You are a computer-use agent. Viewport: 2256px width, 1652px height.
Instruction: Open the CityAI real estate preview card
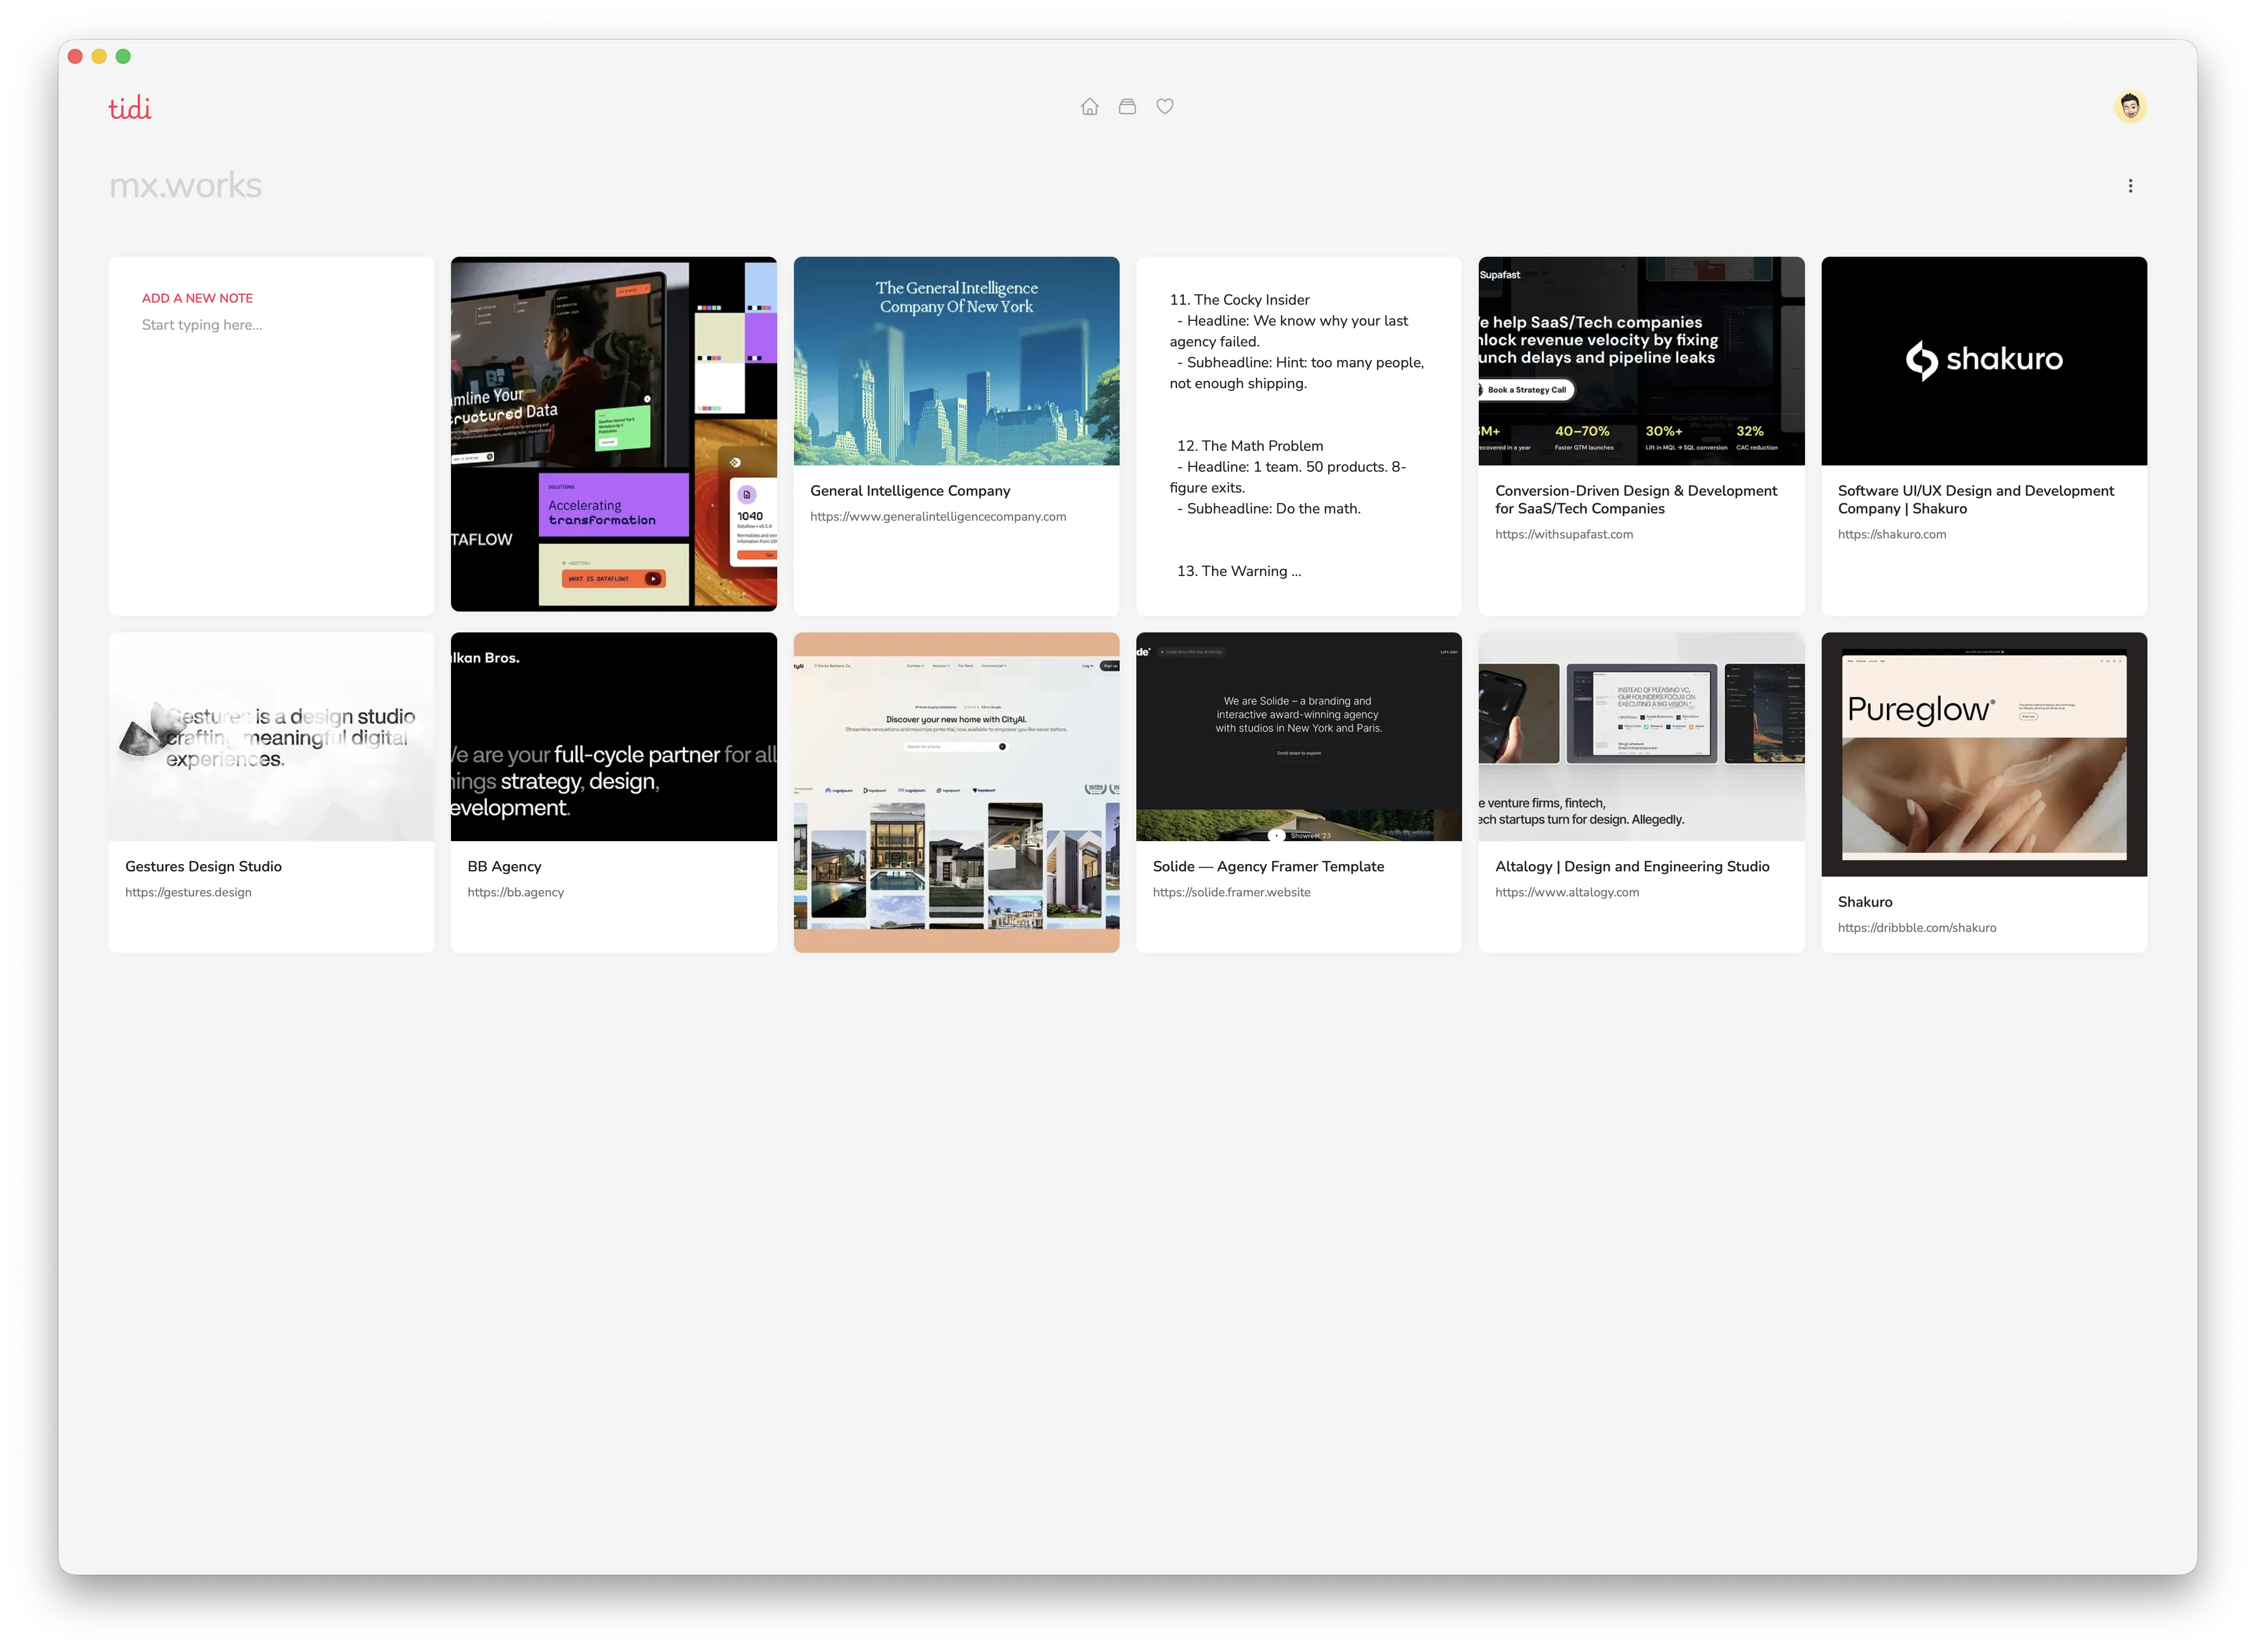click(x=955, y=790)
